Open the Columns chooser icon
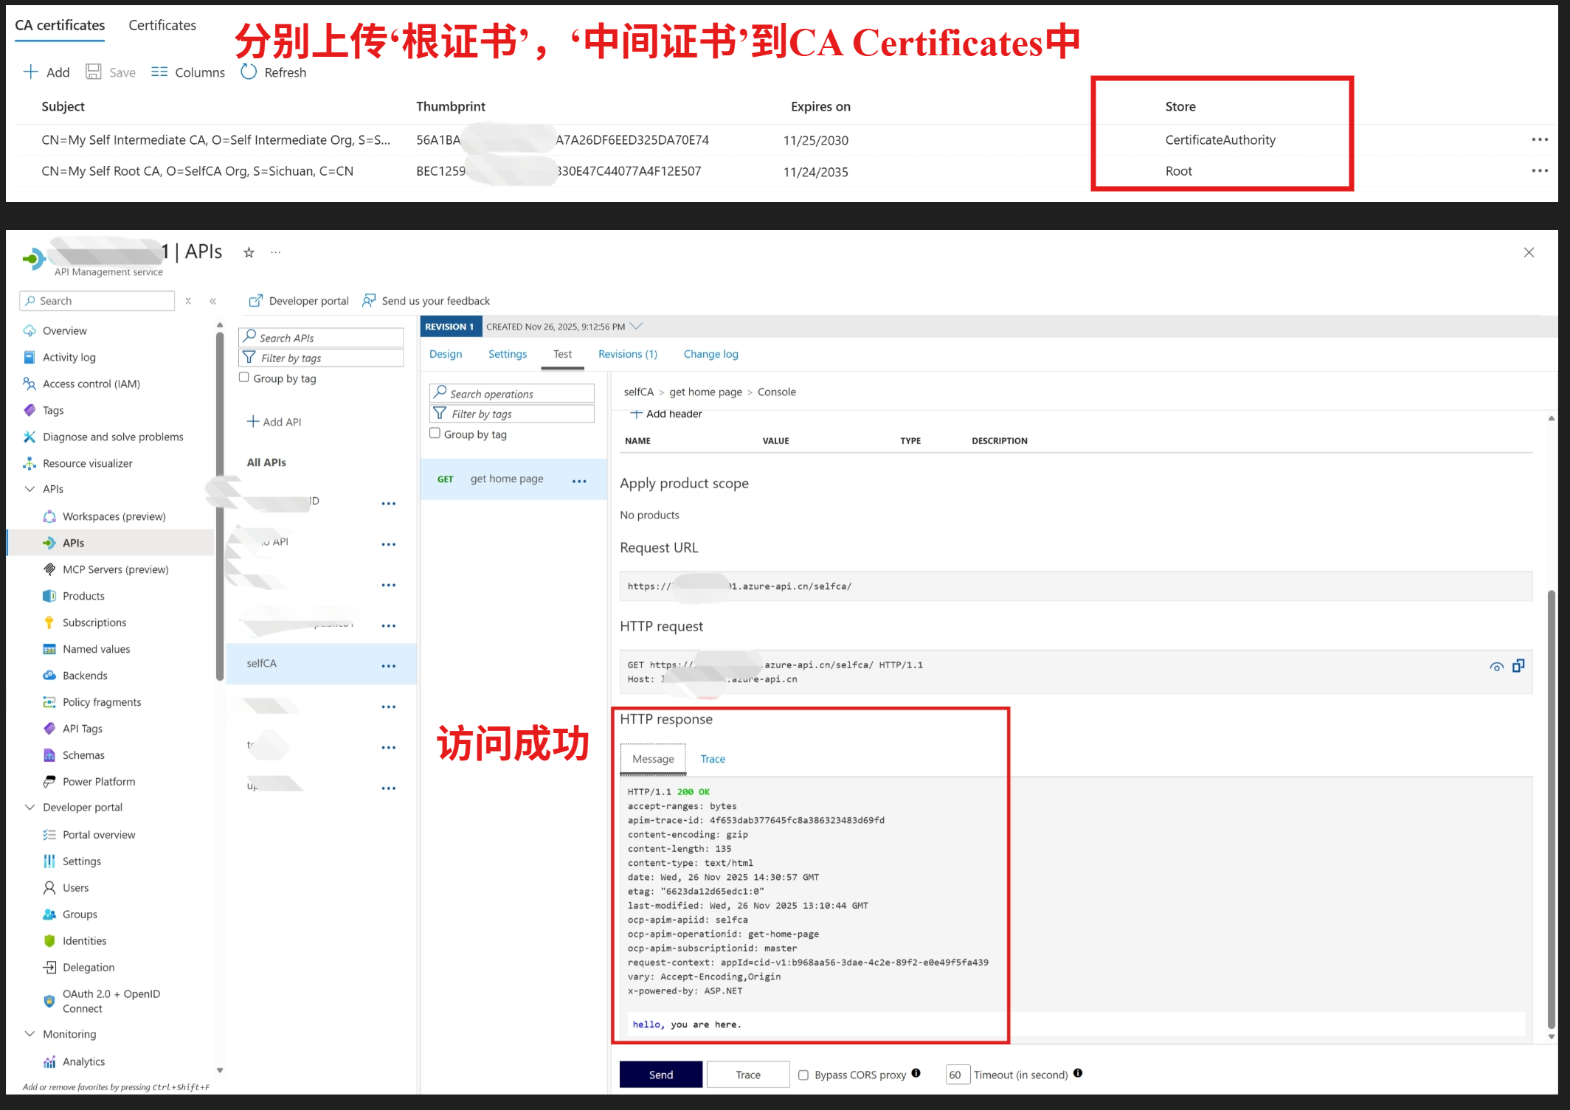This screenshot has height=1110, width=1570. click(x=159, y=72)
